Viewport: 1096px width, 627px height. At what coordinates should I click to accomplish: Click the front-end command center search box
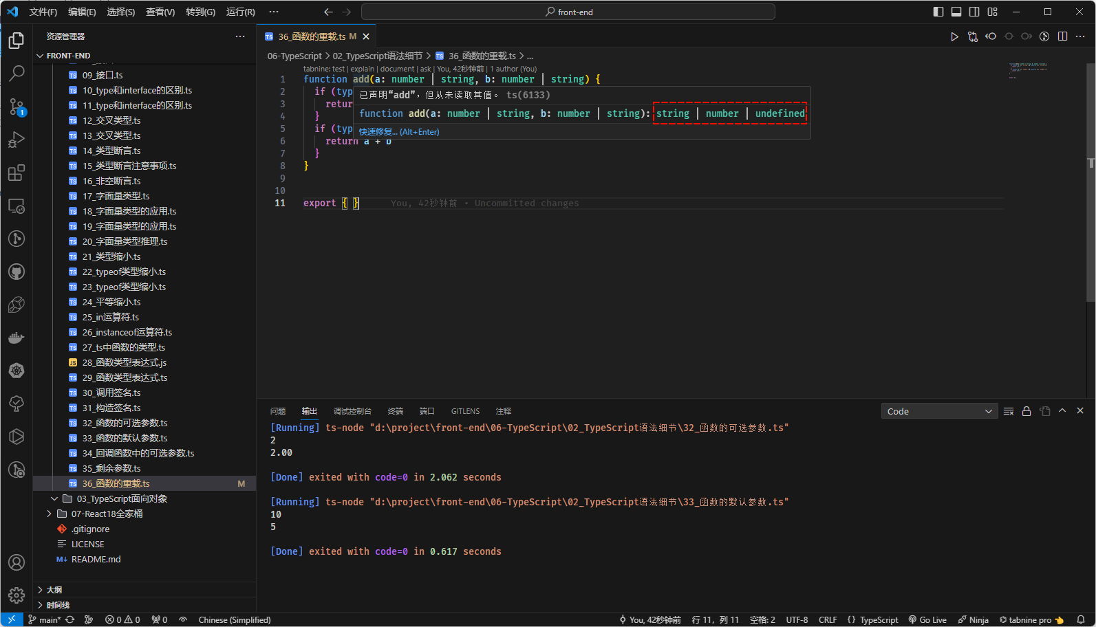[568, 12]
